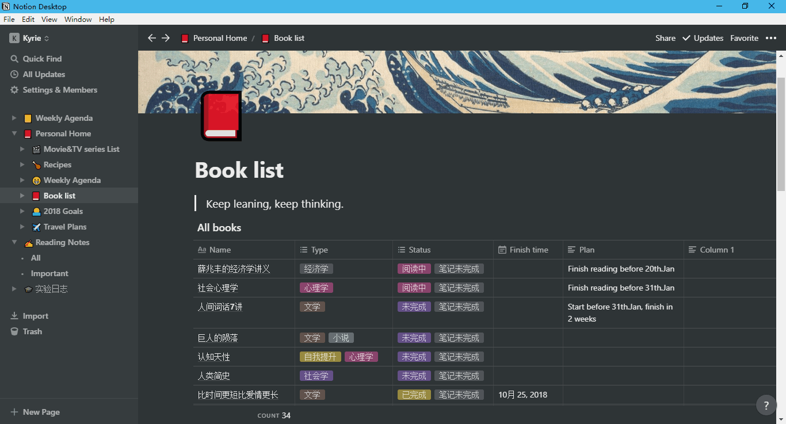Click the forward navigation arrow
The height and width of the screenshot is (424, 786).
(166, 38)
